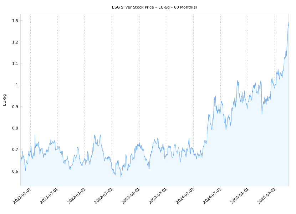
Task: Select the 2022-07-01 x-axis date label
Action: click(x=104, y=196)
